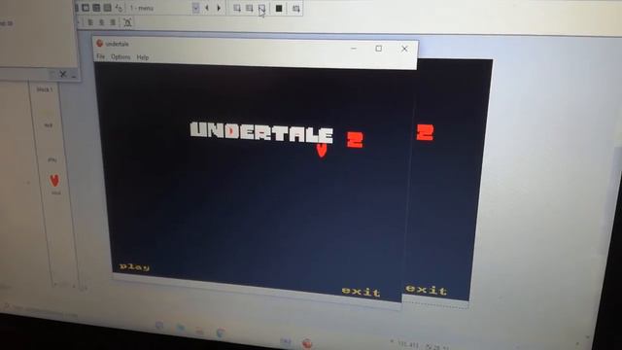Click the red 2 in the game window
Screen dimensions: 622x350
coord(355,139)
